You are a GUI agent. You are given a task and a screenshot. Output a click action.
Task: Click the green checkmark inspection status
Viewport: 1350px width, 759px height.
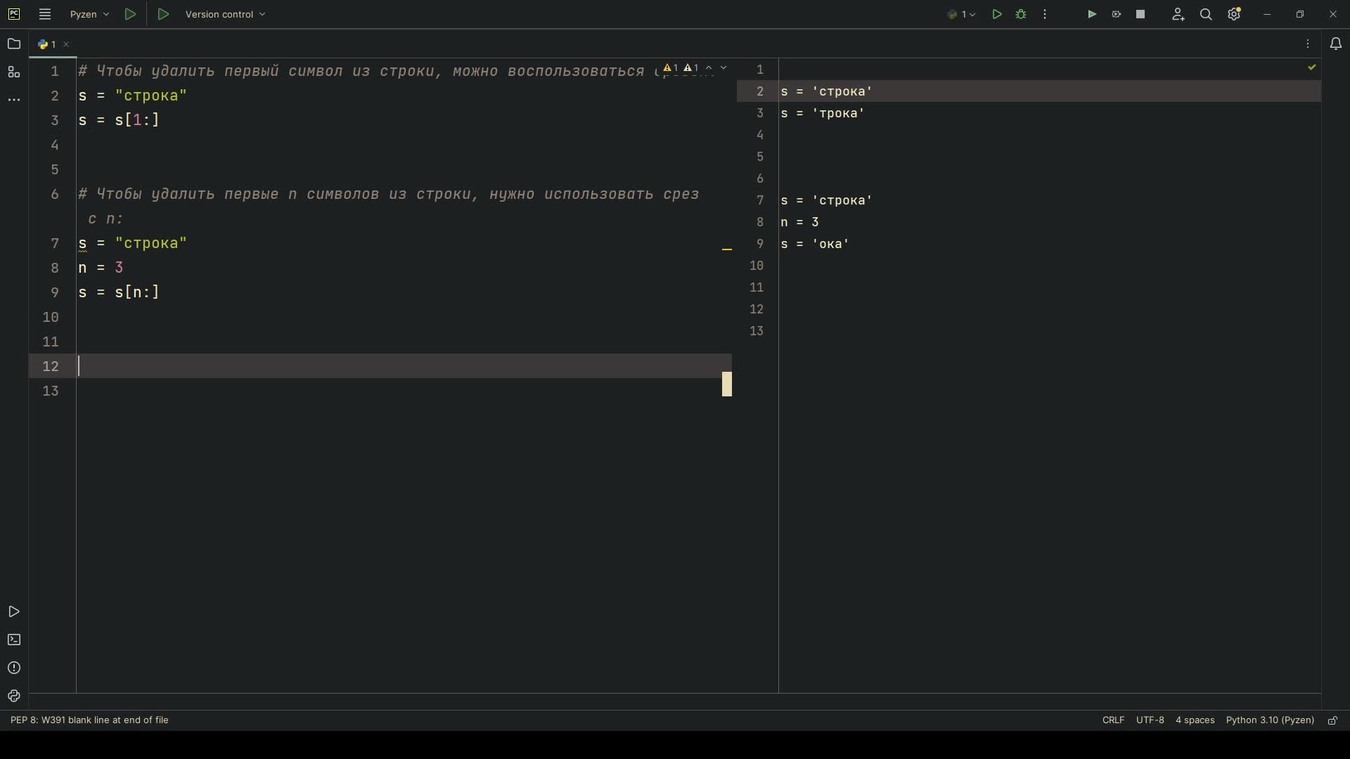coord(1311,67)
